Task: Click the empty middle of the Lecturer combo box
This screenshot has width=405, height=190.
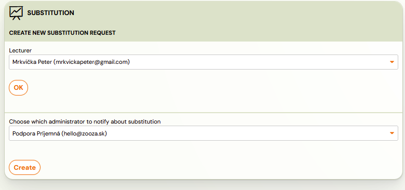Action: click(x=258, y=62)
